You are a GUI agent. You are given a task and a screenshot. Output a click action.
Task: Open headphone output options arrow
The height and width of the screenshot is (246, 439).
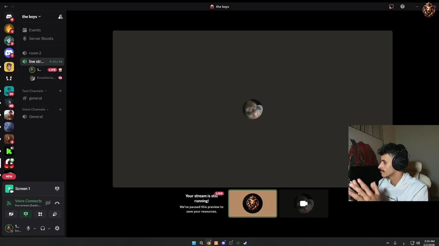coord(49,229)
